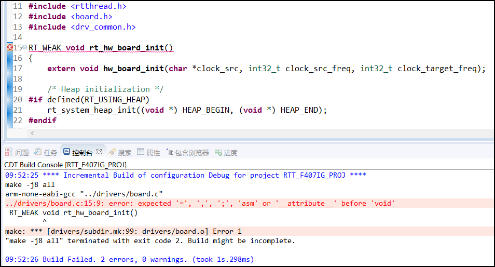Click the arm-none-eabi-gcc command line
The image size is (495, 267).
pyautogui.click(x=84, y=194)
